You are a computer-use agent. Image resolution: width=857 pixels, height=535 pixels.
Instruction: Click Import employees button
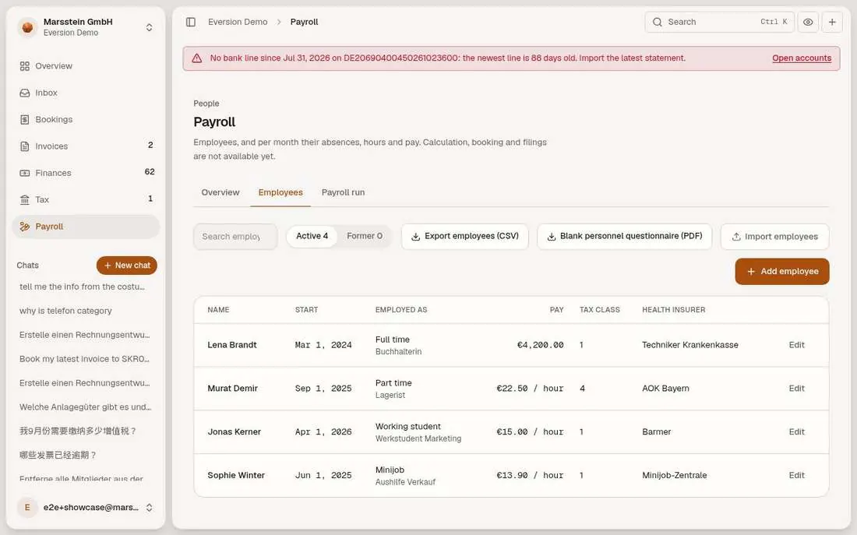tap(774, 237)
